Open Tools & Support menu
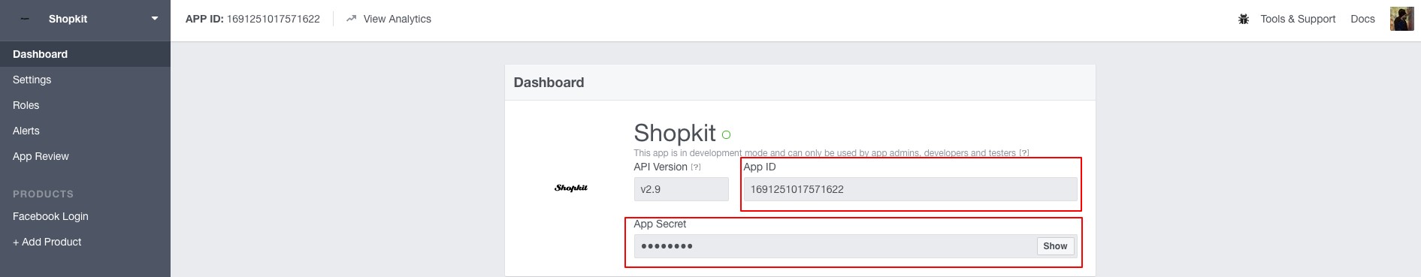Image resolution: width=1421 pixels, height=277 pixels. tap(1298, 19)
